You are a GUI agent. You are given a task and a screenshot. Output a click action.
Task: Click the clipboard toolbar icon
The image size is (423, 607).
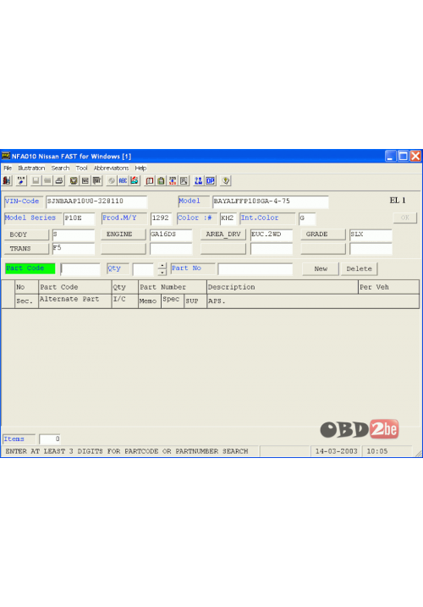point(161,181)
